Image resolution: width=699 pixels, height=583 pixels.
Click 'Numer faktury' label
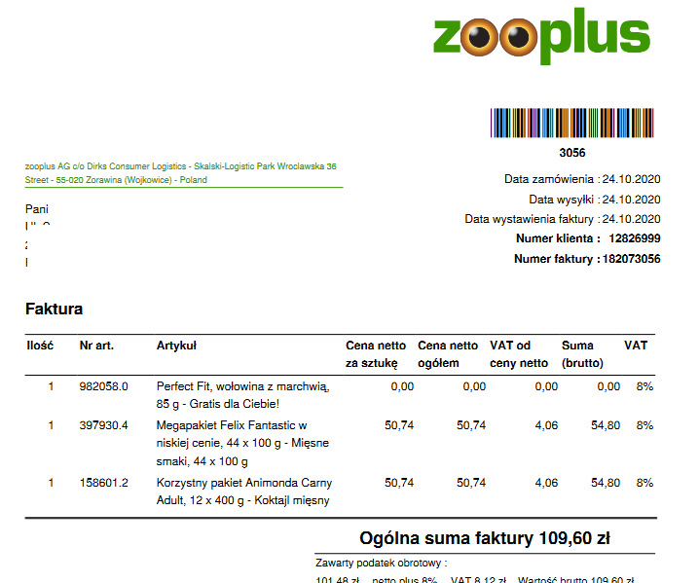(557, 259)
